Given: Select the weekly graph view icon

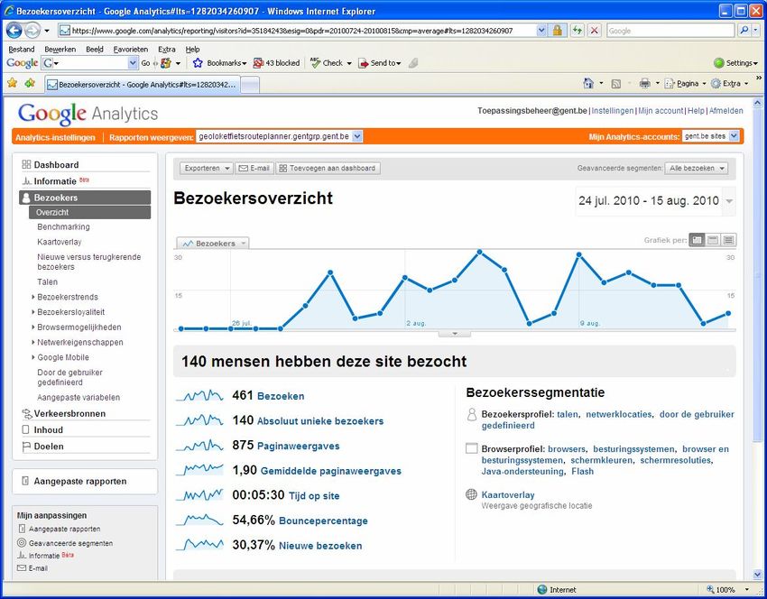Looking at the screenshot, I should (713, 240).
